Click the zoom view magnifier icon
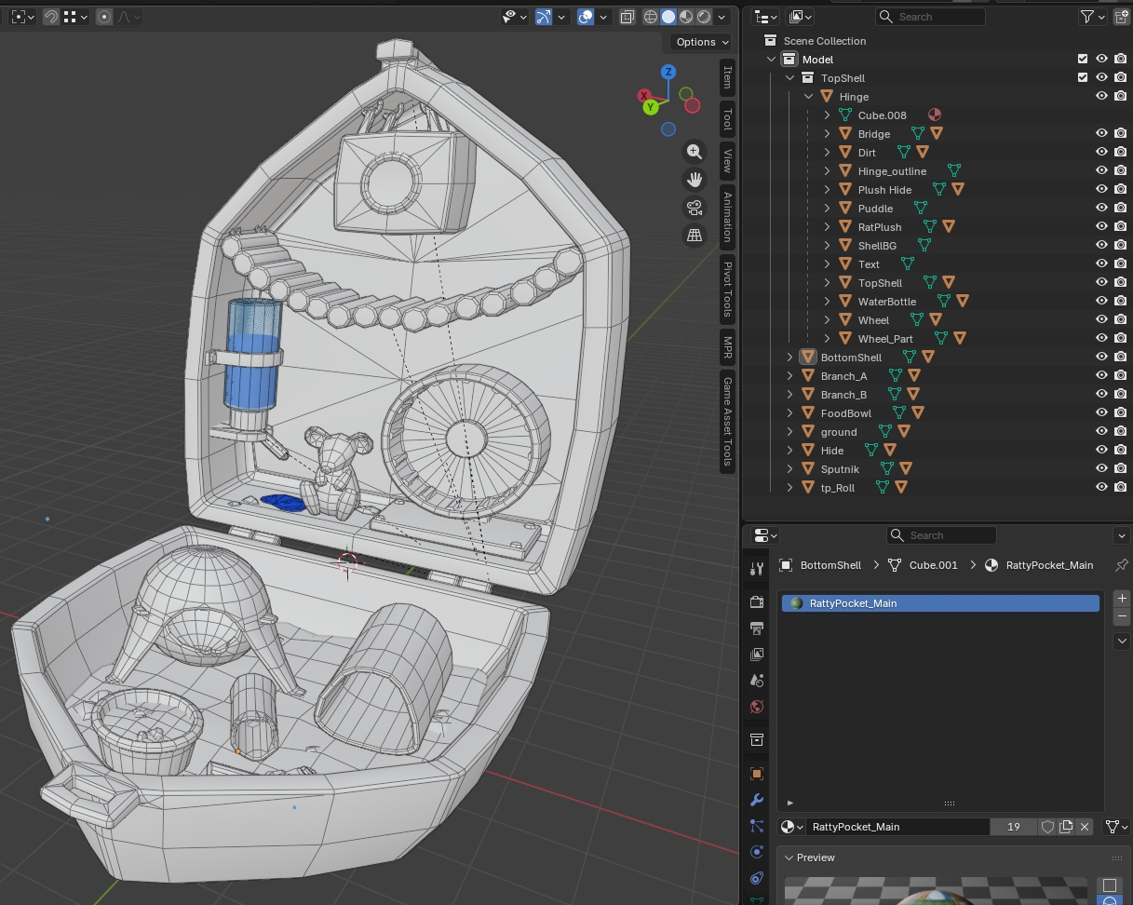Image resolution: width=1133 pixels, height=905 pixels. tap(694, 152)
